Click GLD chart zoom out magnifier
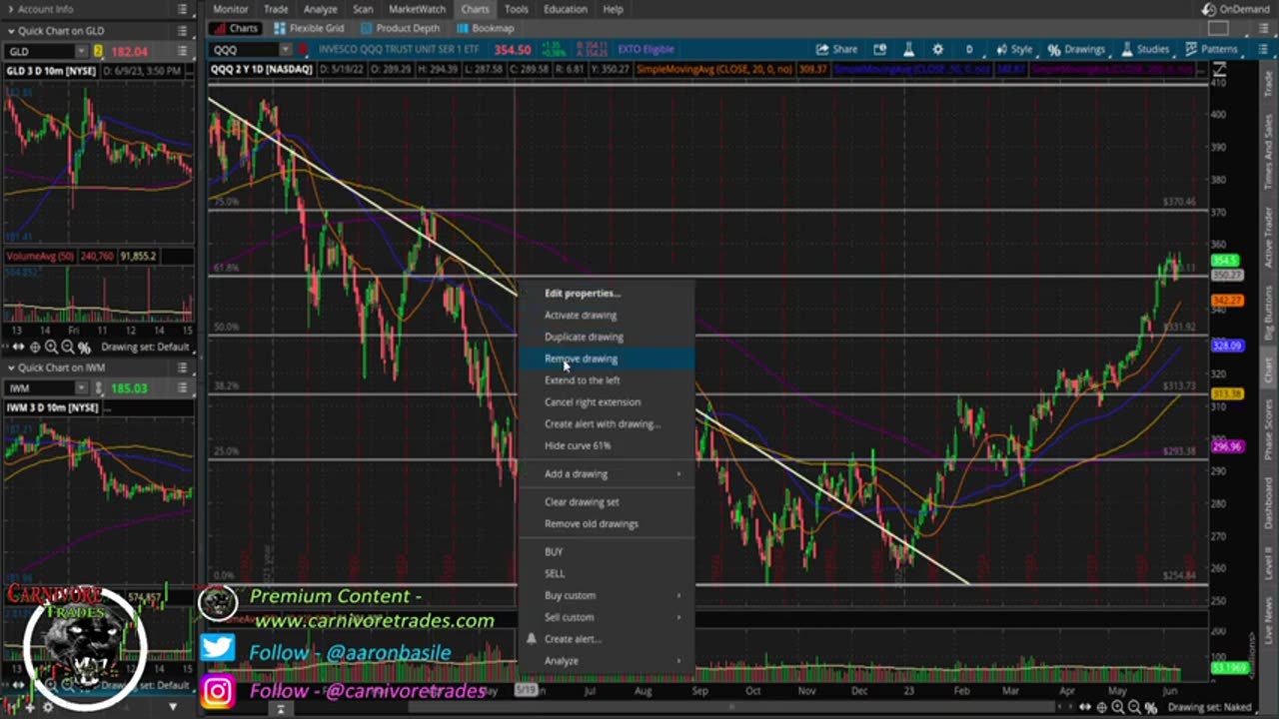The image size is (1279, 719). click(x=67, y=348)
